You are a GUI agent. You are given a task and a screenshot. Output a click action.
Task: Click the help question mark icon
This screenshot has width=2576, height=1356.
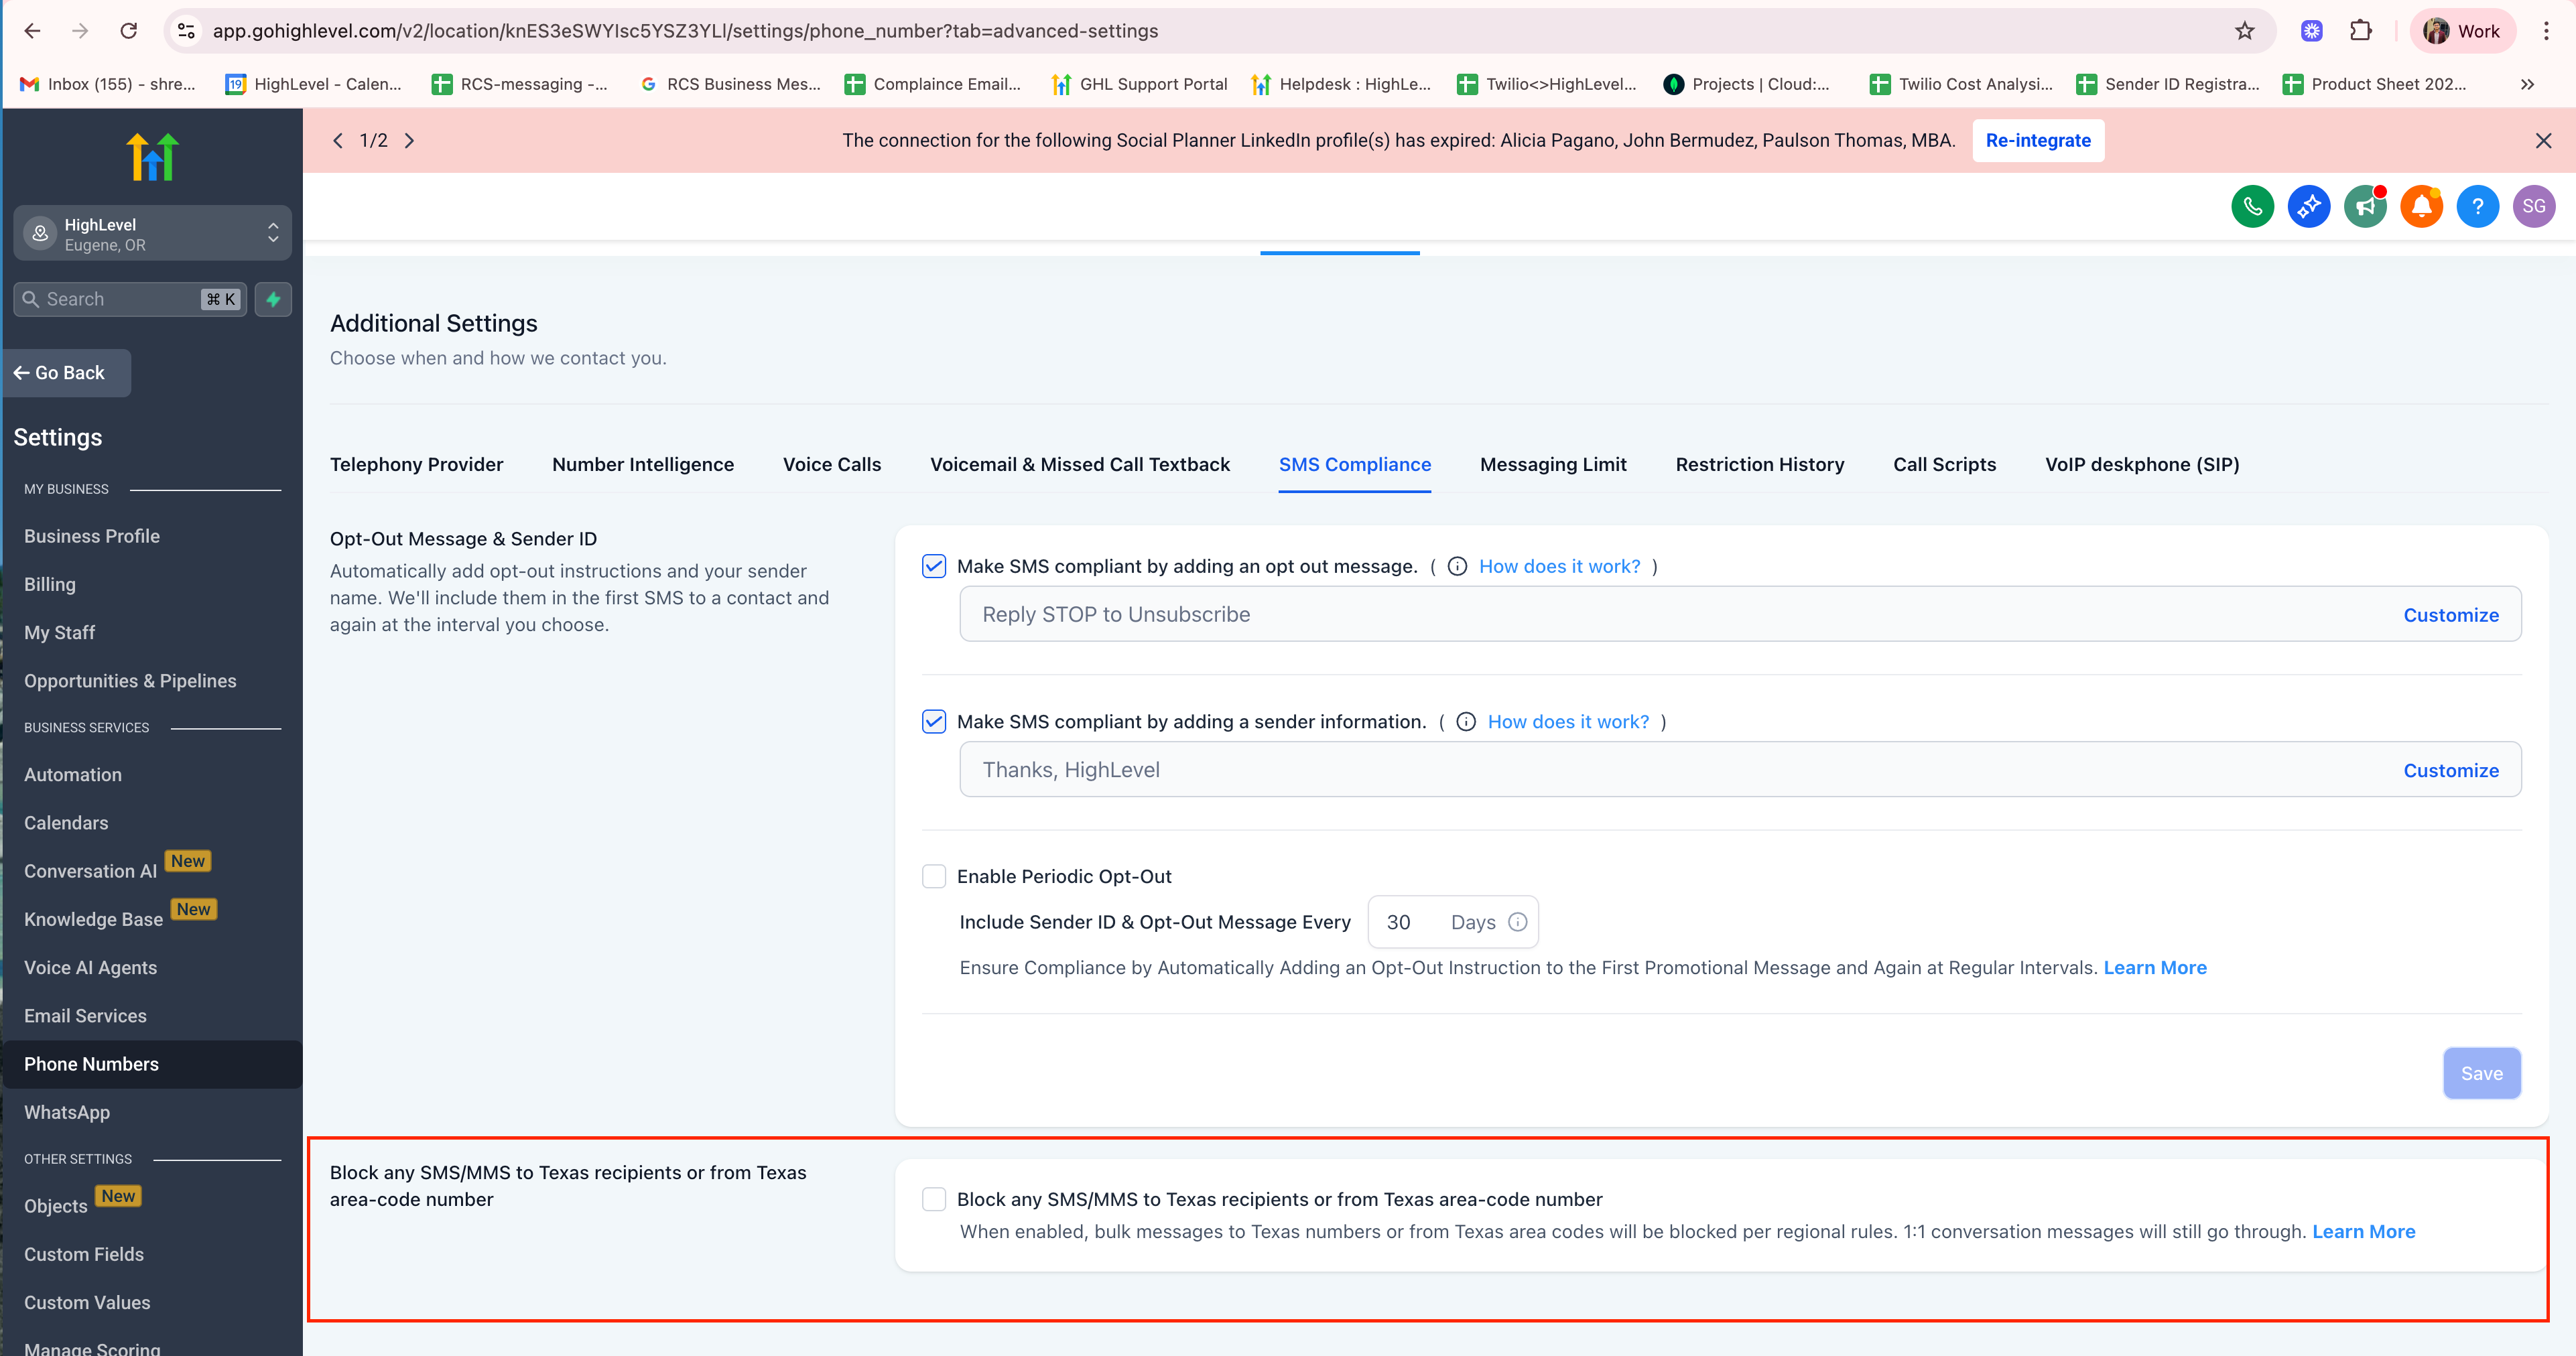click(2478, 206)
